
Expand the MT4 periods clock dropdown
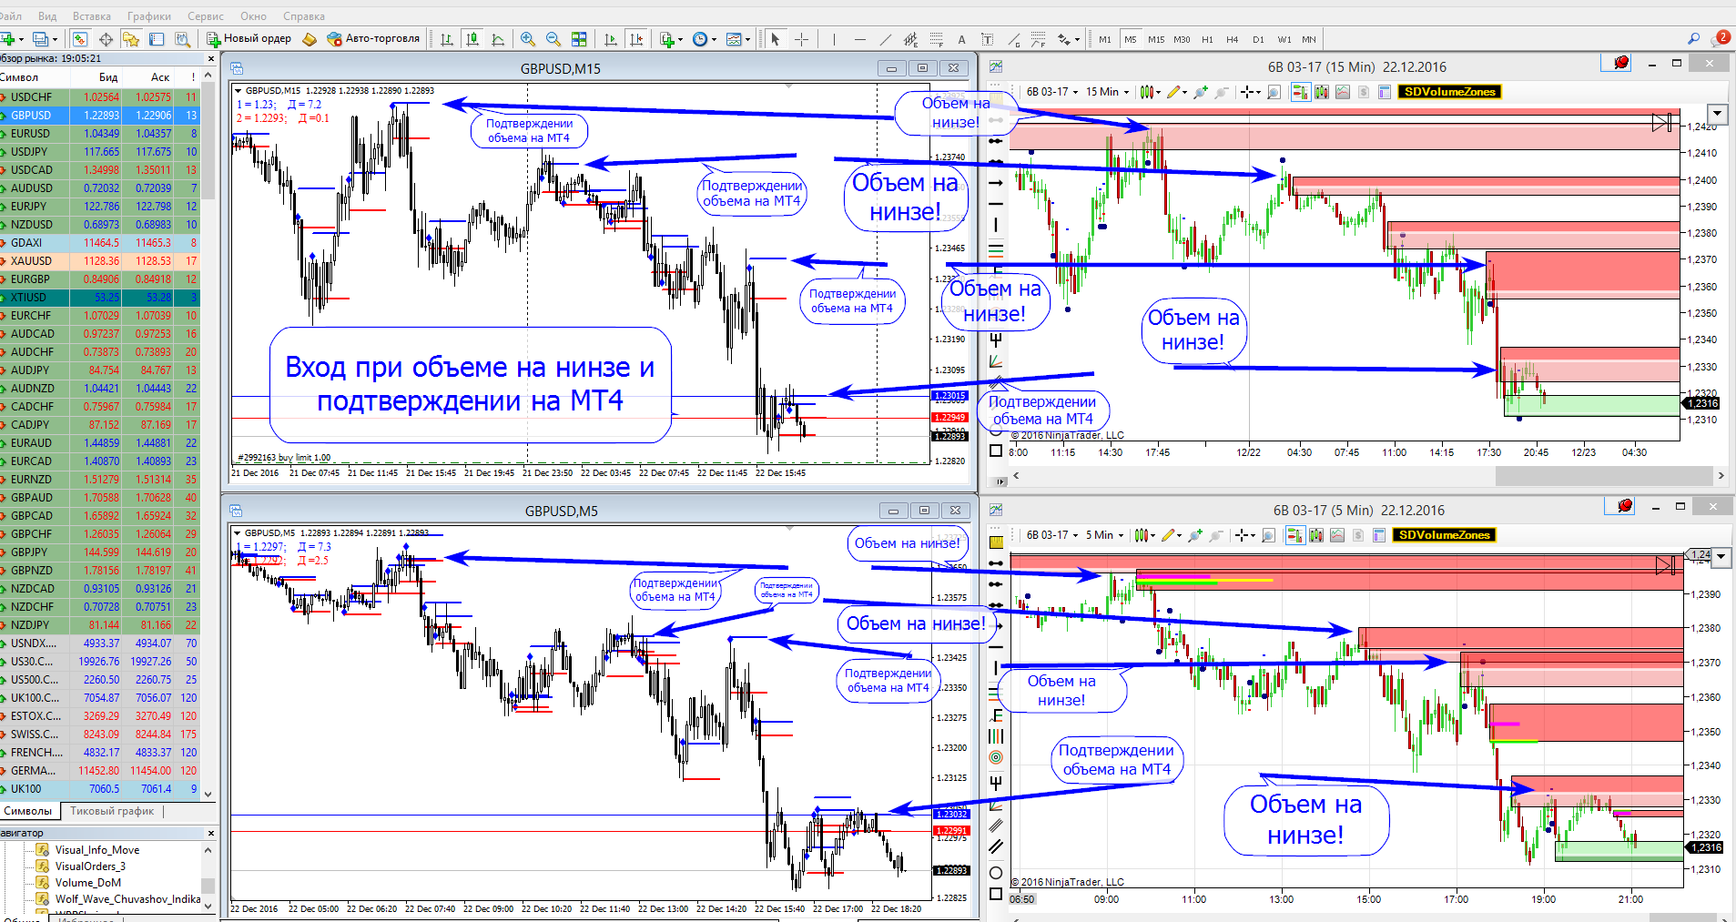click(715, 39)
